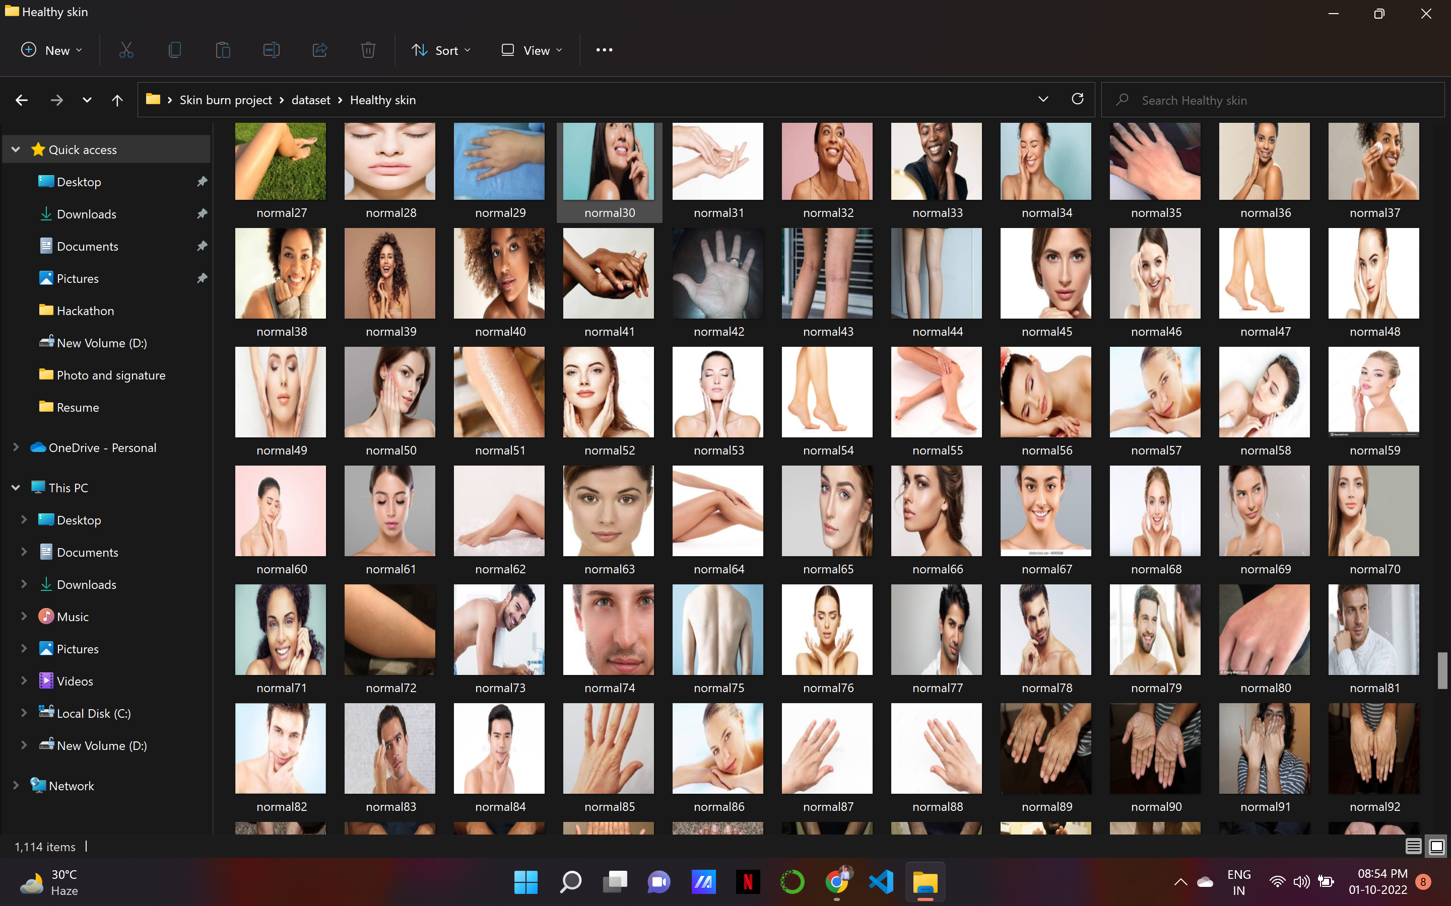The width and height of the screenshot is (1451, 906).
Task: Open the Sort dropdown menu
Action: (x=441, y=50)
